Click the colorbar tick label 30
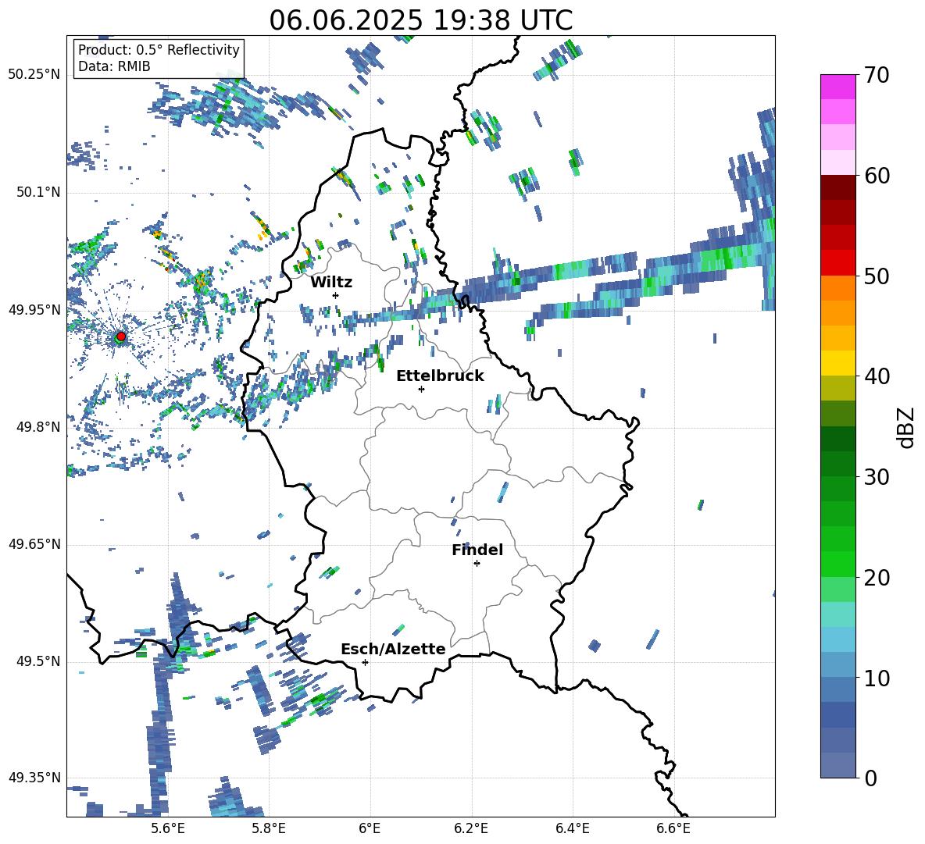The width and height of the screenshot is (925, 844). [877, 477]
